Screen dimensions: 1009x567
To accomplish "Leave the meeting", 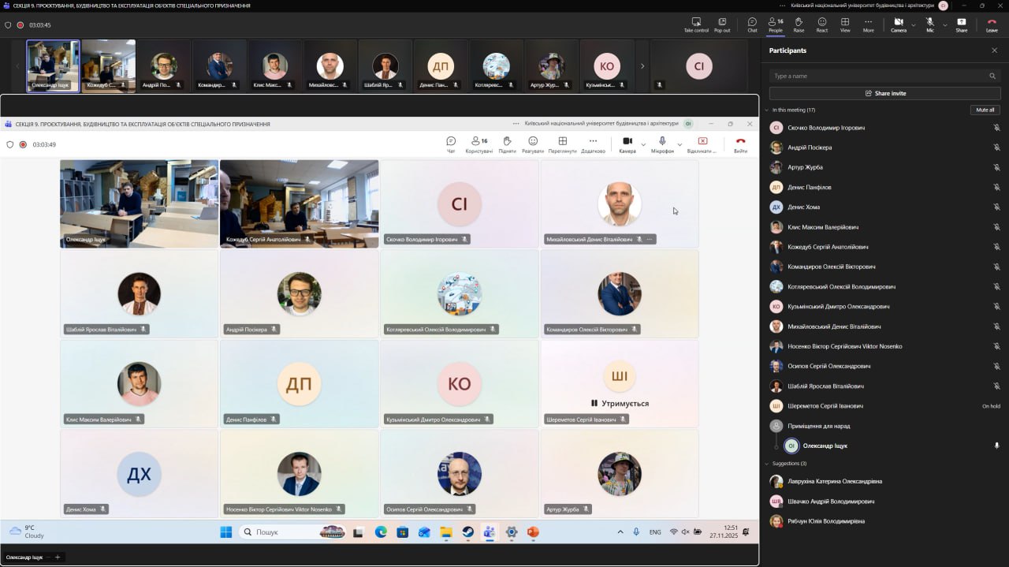I will [x=992, y=24].
